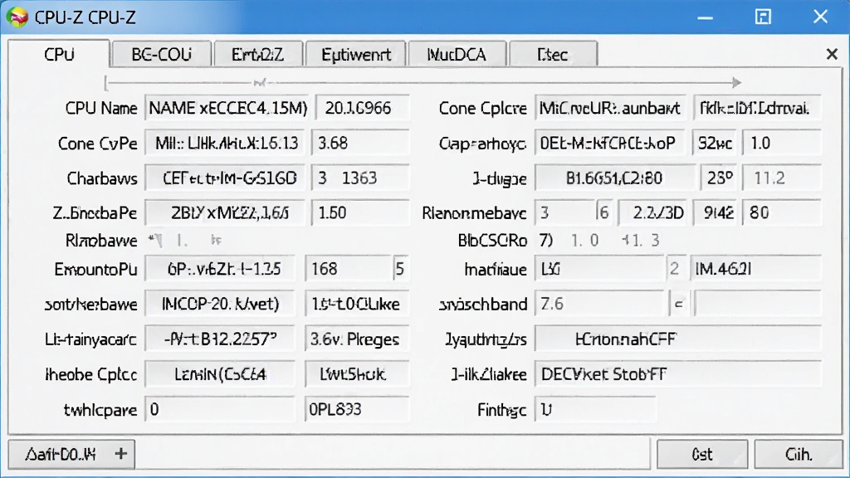Click the 0st button

(702, 454)
